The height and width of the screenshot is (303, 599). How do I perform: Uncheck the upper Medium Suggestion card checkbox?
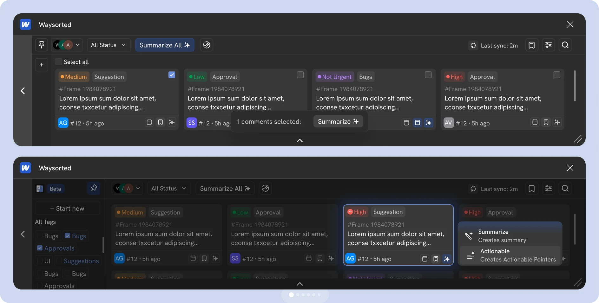[172, 75]
